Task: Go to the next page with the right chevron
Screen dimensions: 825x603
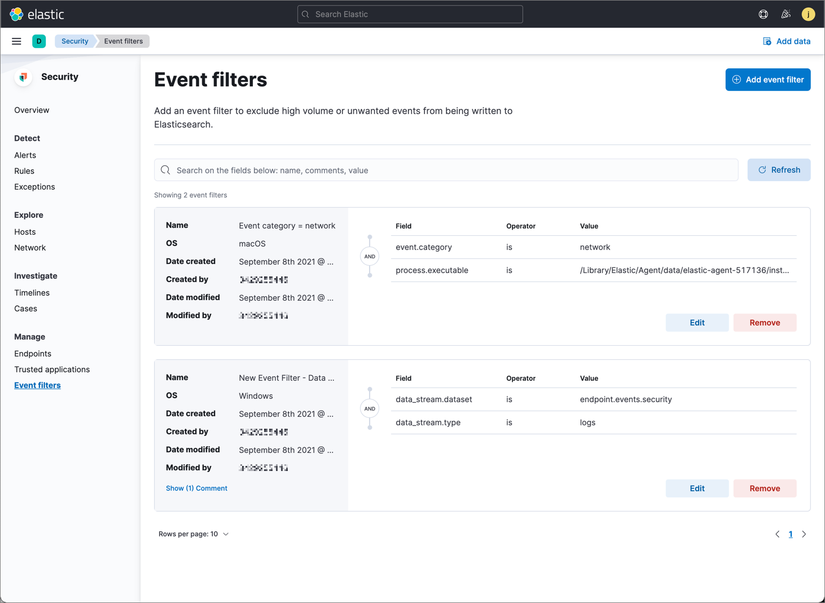Action: tap(804, 534)
